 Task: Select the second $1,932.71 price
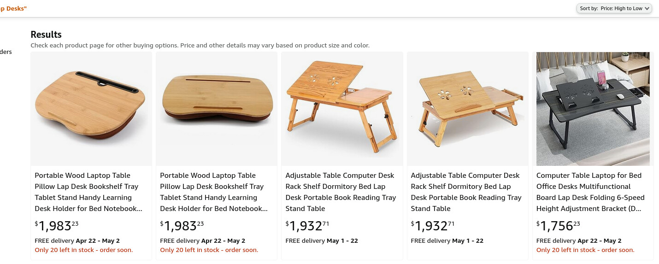point(433,226)
